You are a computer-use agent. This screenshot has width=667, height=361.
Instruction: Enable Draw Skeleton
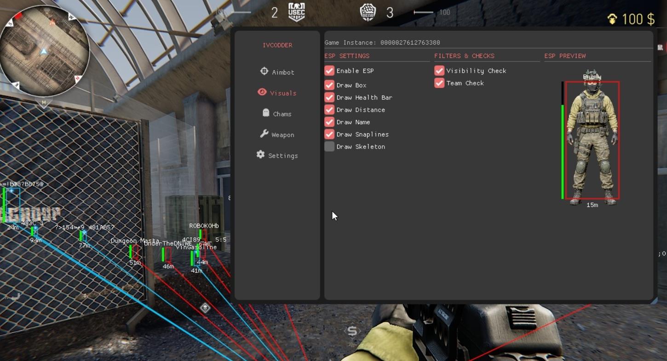(329, 147)
